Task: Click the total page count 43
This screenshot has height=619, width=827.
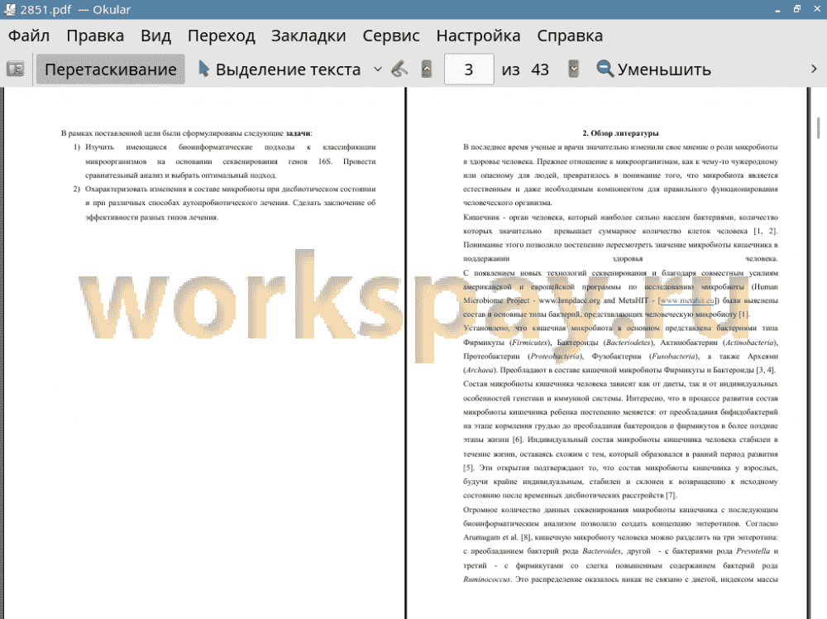Action: point(539,70)
